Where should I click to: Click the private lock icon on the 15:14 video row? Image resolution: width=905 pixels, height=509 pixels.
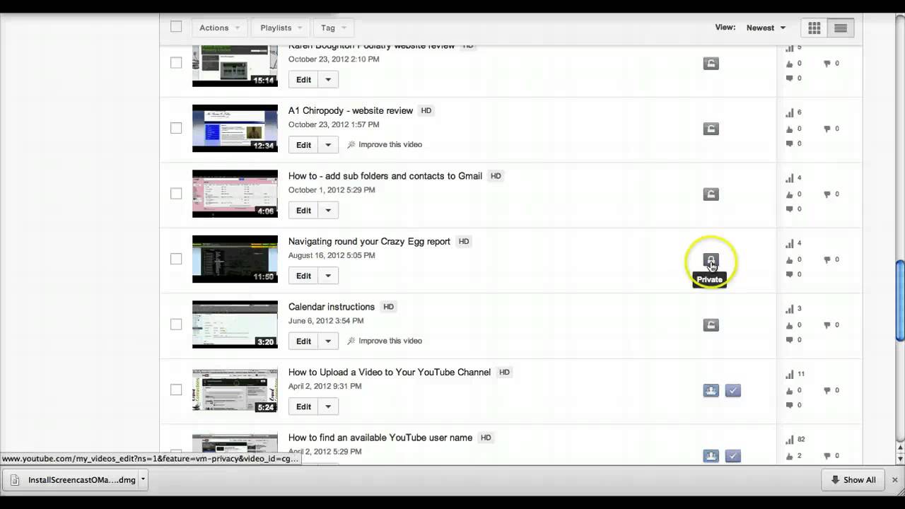(x=711, y=64)
